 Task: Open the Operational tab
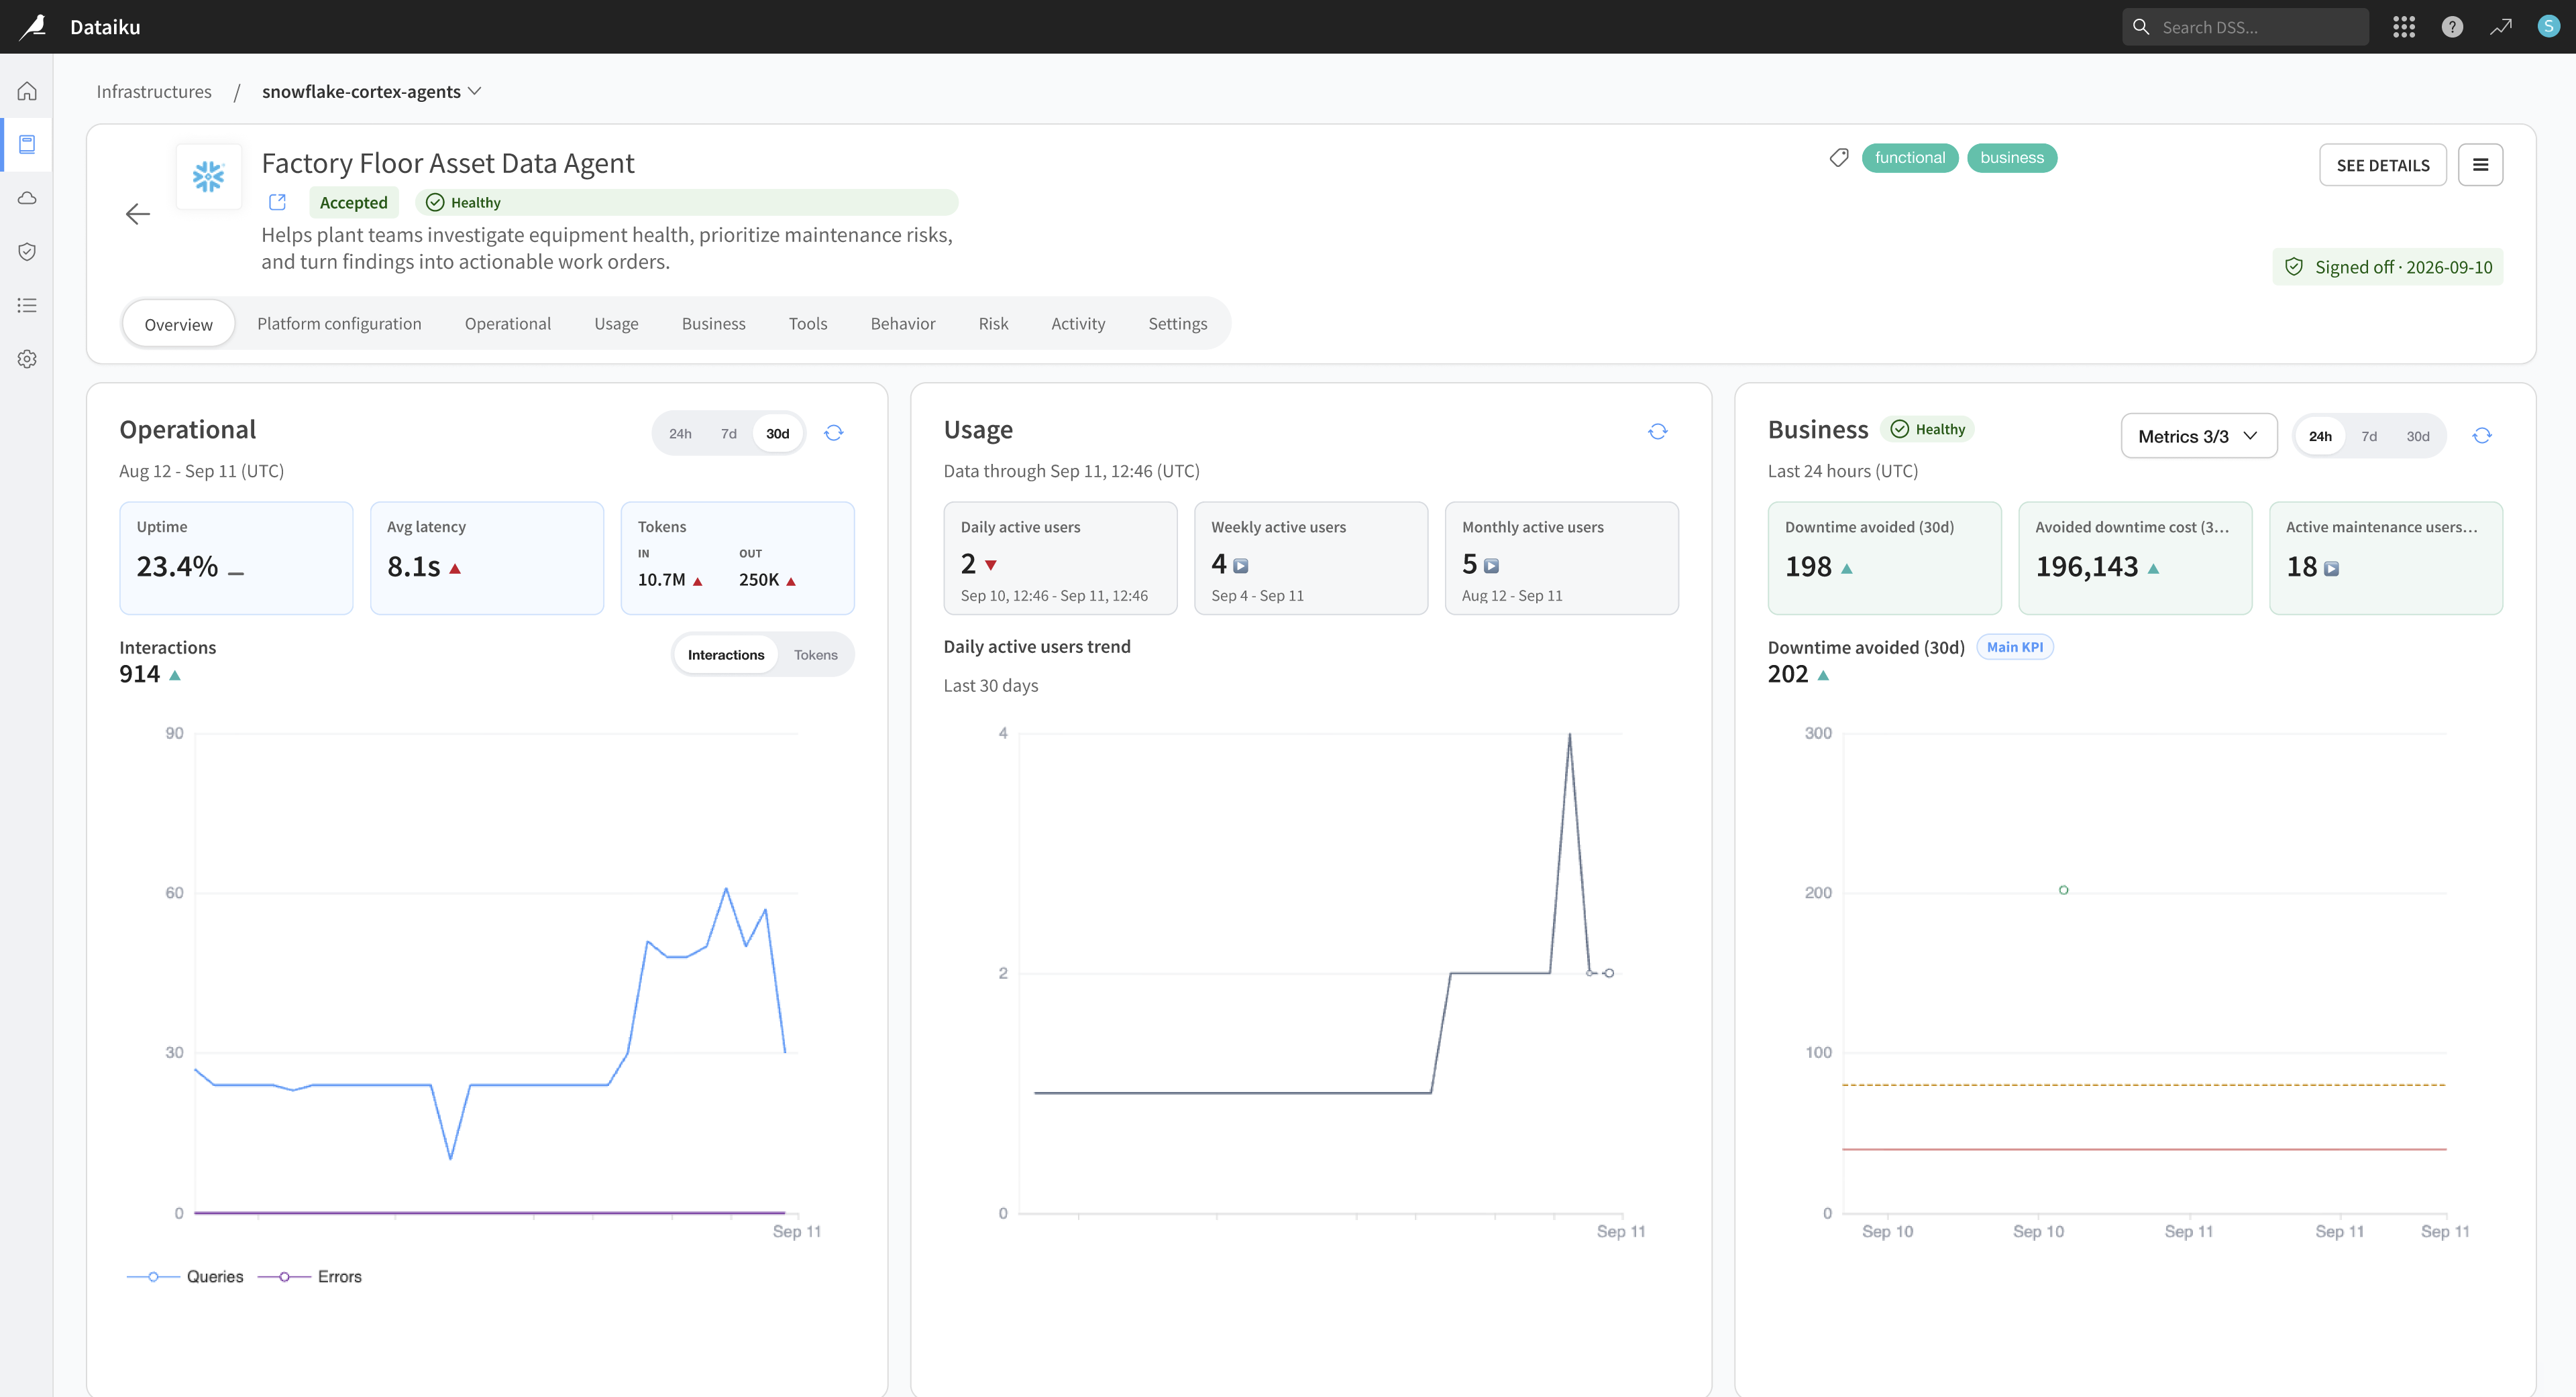click(507, 322)
